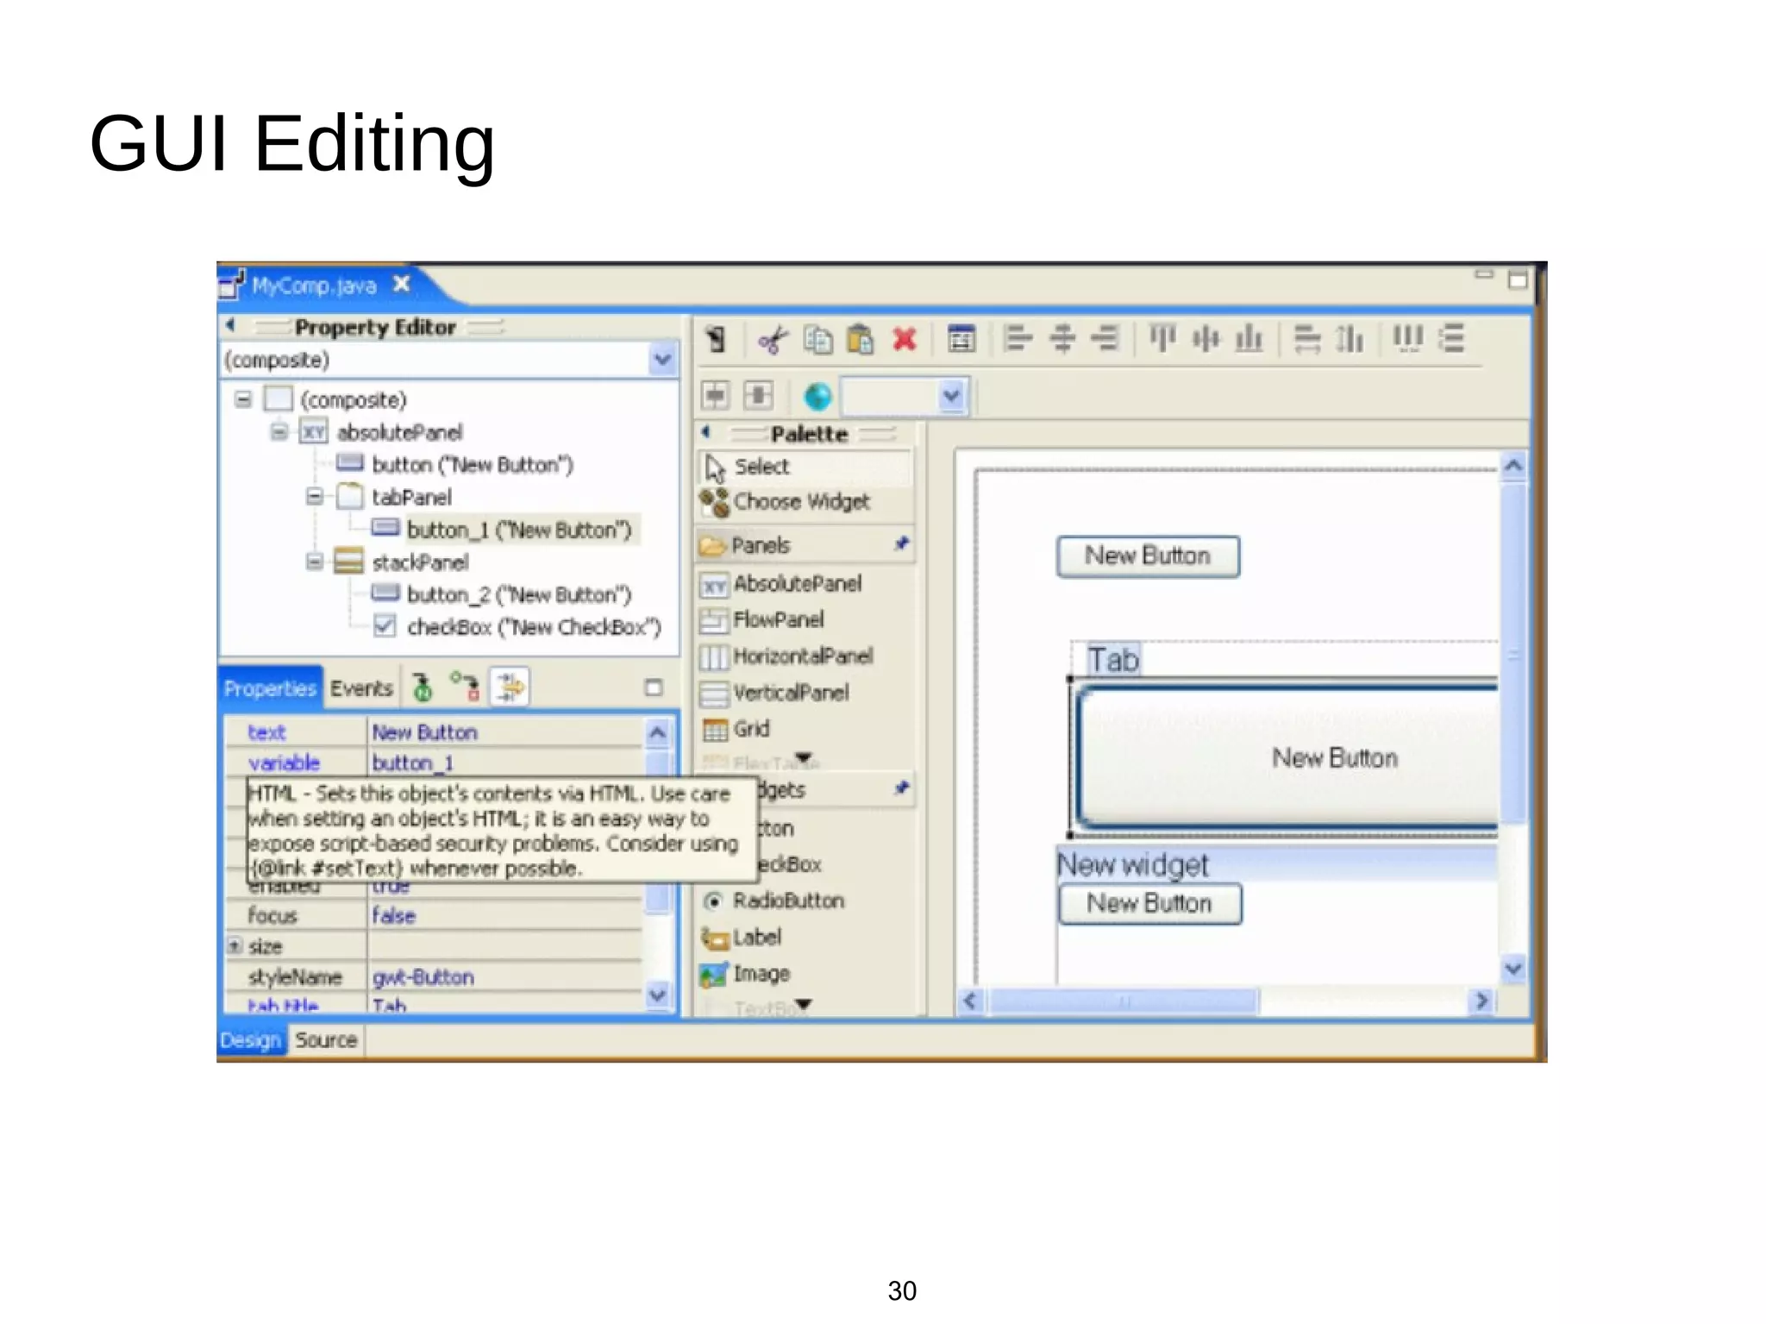The height and width of the screenshot is (1324, 1766).
Task: Open the (composite) combo box dropdown
Action: click(661, 359)
